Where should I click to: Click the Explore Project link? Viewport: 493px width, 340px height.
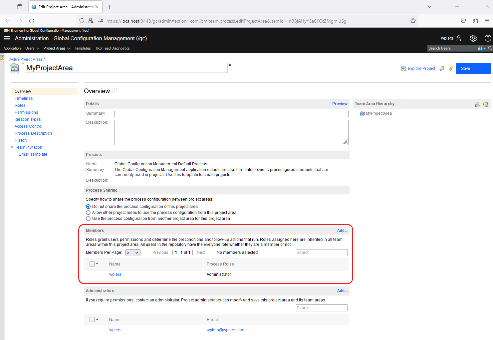pyautogui.click(x=421, y=69)
